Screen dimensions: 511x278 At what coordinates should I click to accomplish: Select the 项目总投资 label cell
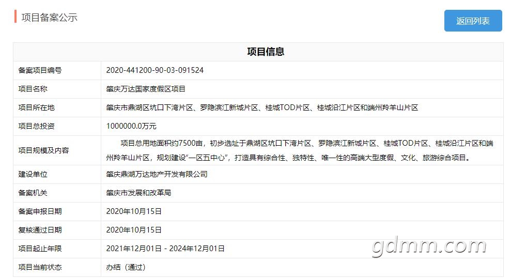[x=57, y=126]
